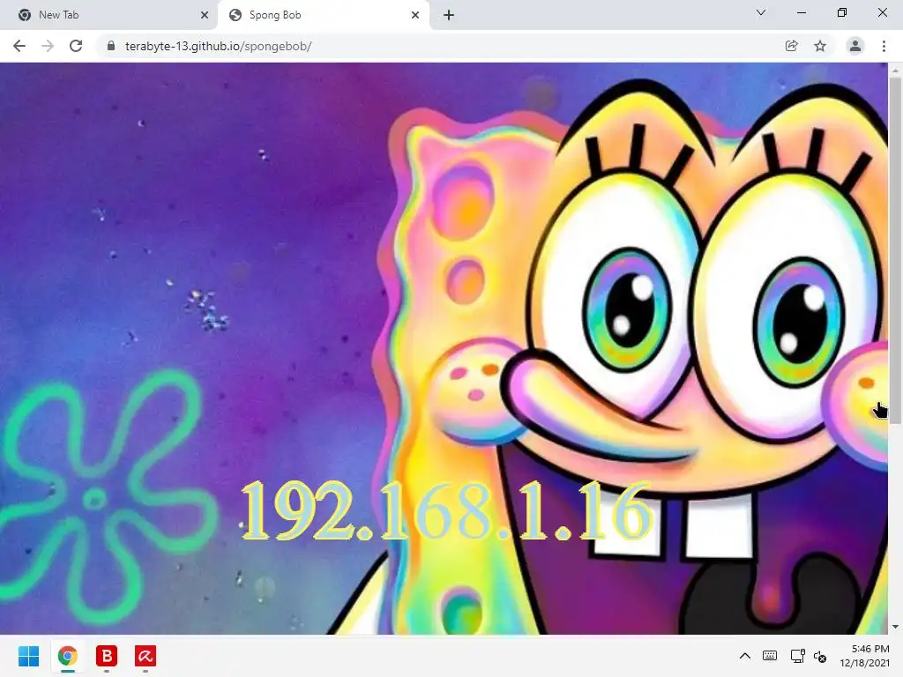This screenshot has width=903, height=677.
Task: Open the Chrome profile menu
Action: [855, 46]
